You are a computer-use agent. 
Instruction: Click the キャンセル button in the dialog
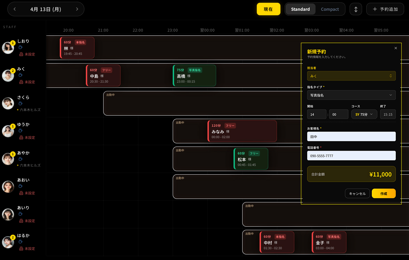pyautogui.click(x=357, y=193)
